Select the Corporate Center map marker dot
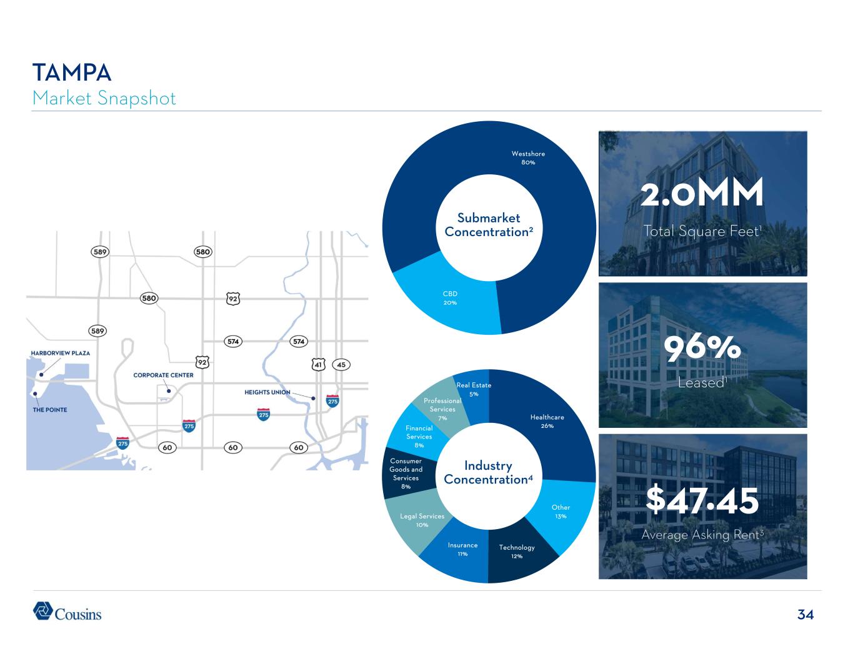The width and height of the screenshot is (853, 659). tap(169, 391)
